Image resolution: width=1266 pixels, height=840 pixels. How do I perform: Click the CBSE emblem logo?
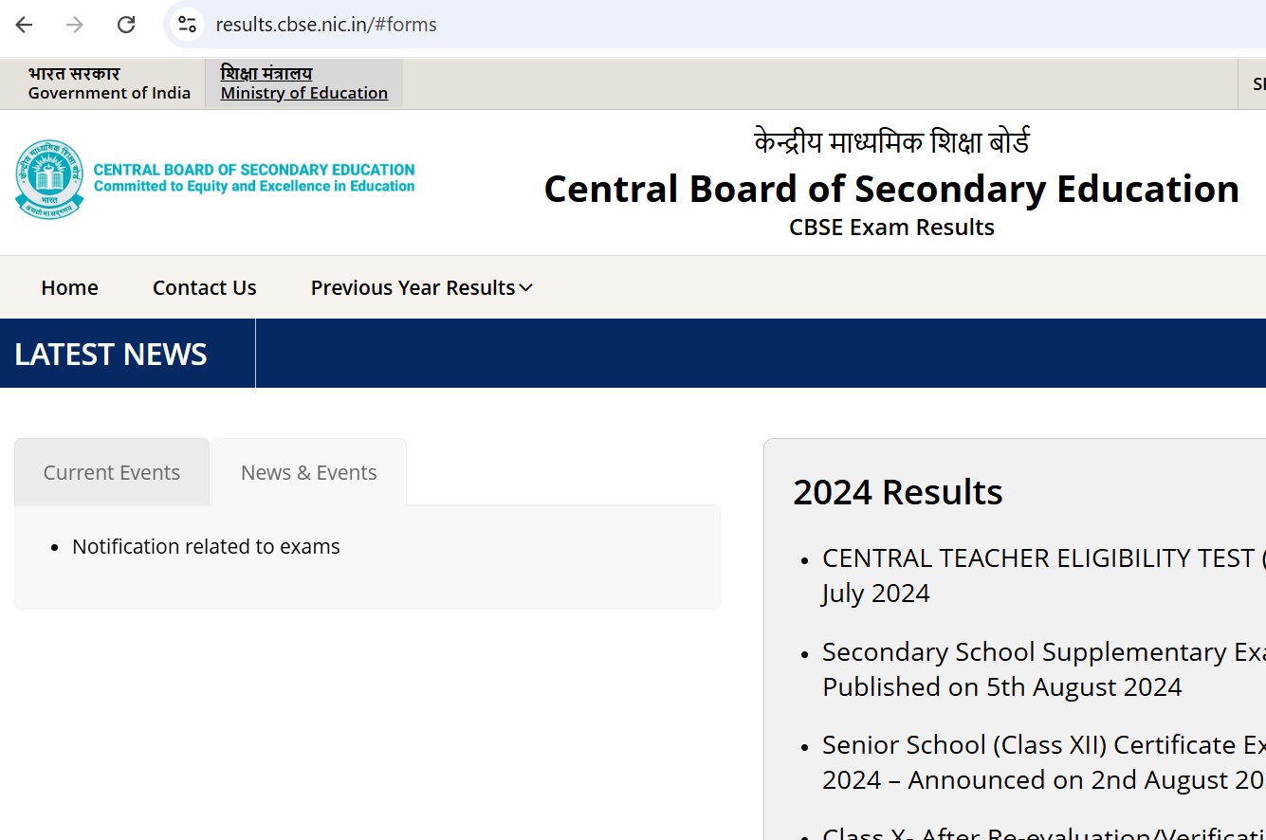click(49, 179)
